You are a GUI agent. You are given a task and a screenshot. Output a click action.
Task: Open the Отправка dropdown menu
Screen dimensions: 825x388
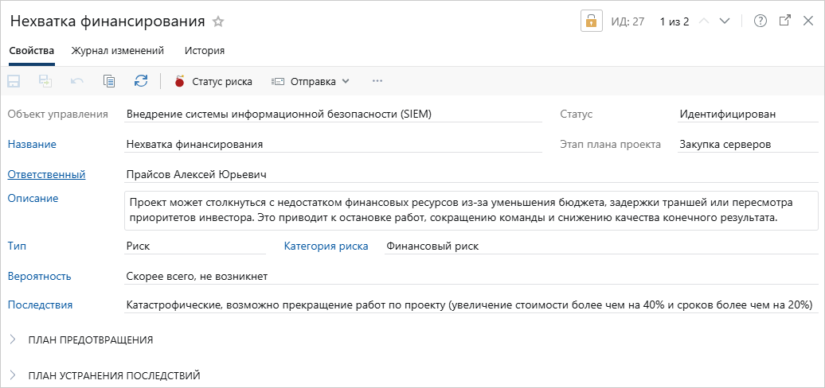click(311, 81)
